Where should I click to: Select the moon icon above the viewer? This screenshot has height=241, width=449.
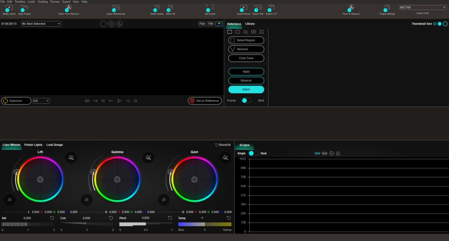click(119, 24)
